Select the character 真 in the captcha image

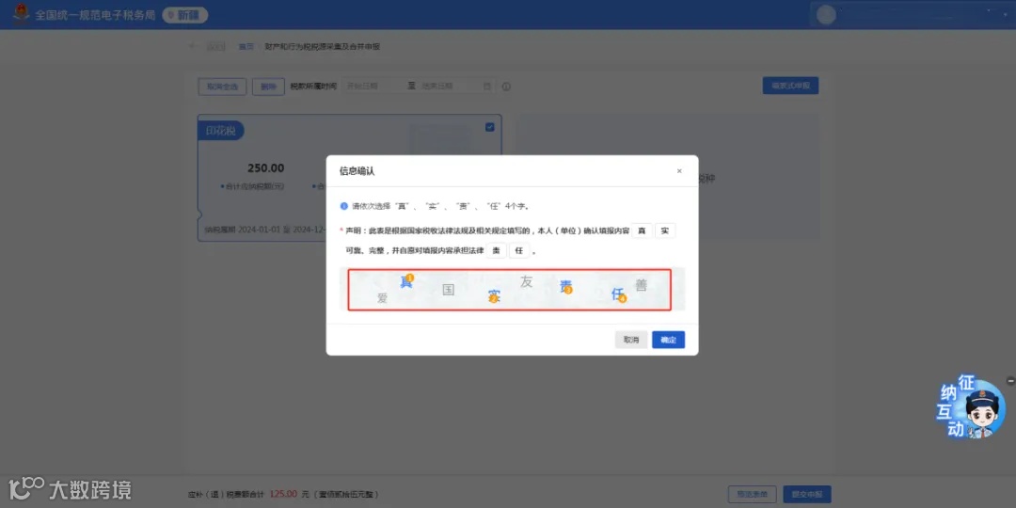[406, 281]
